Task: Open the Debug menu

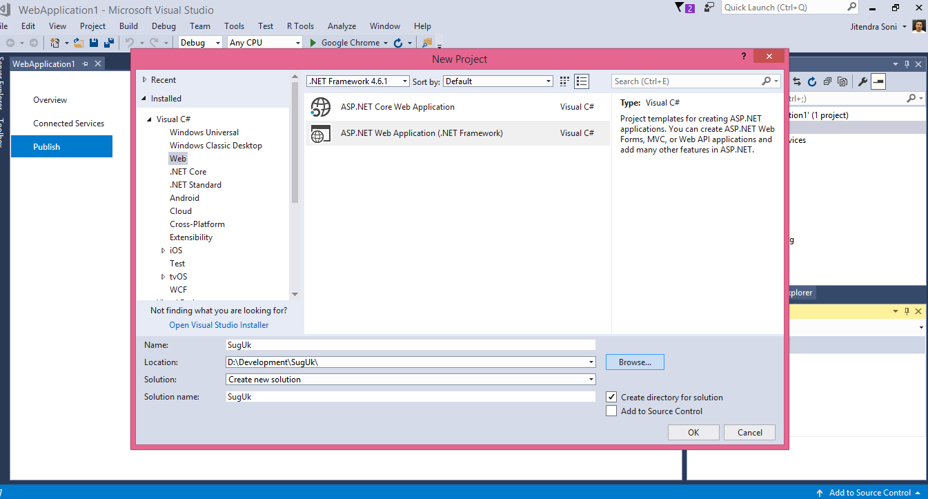Action: (x=164, y=26)
